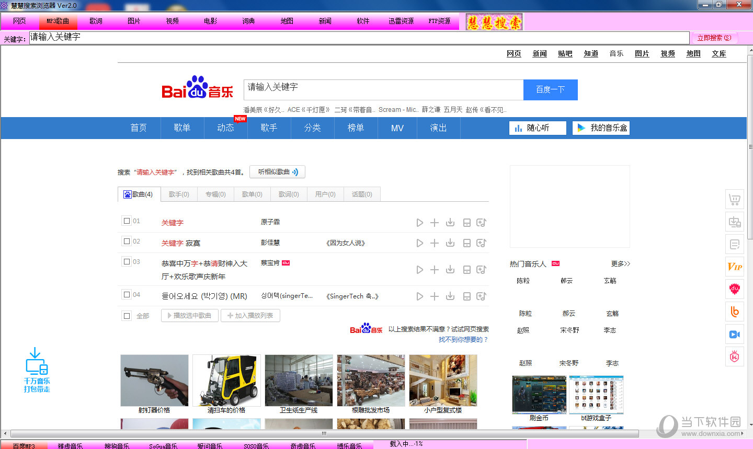Play song 02 关键字 寂寞
753x449 pixels.
[x=419, y=243]
